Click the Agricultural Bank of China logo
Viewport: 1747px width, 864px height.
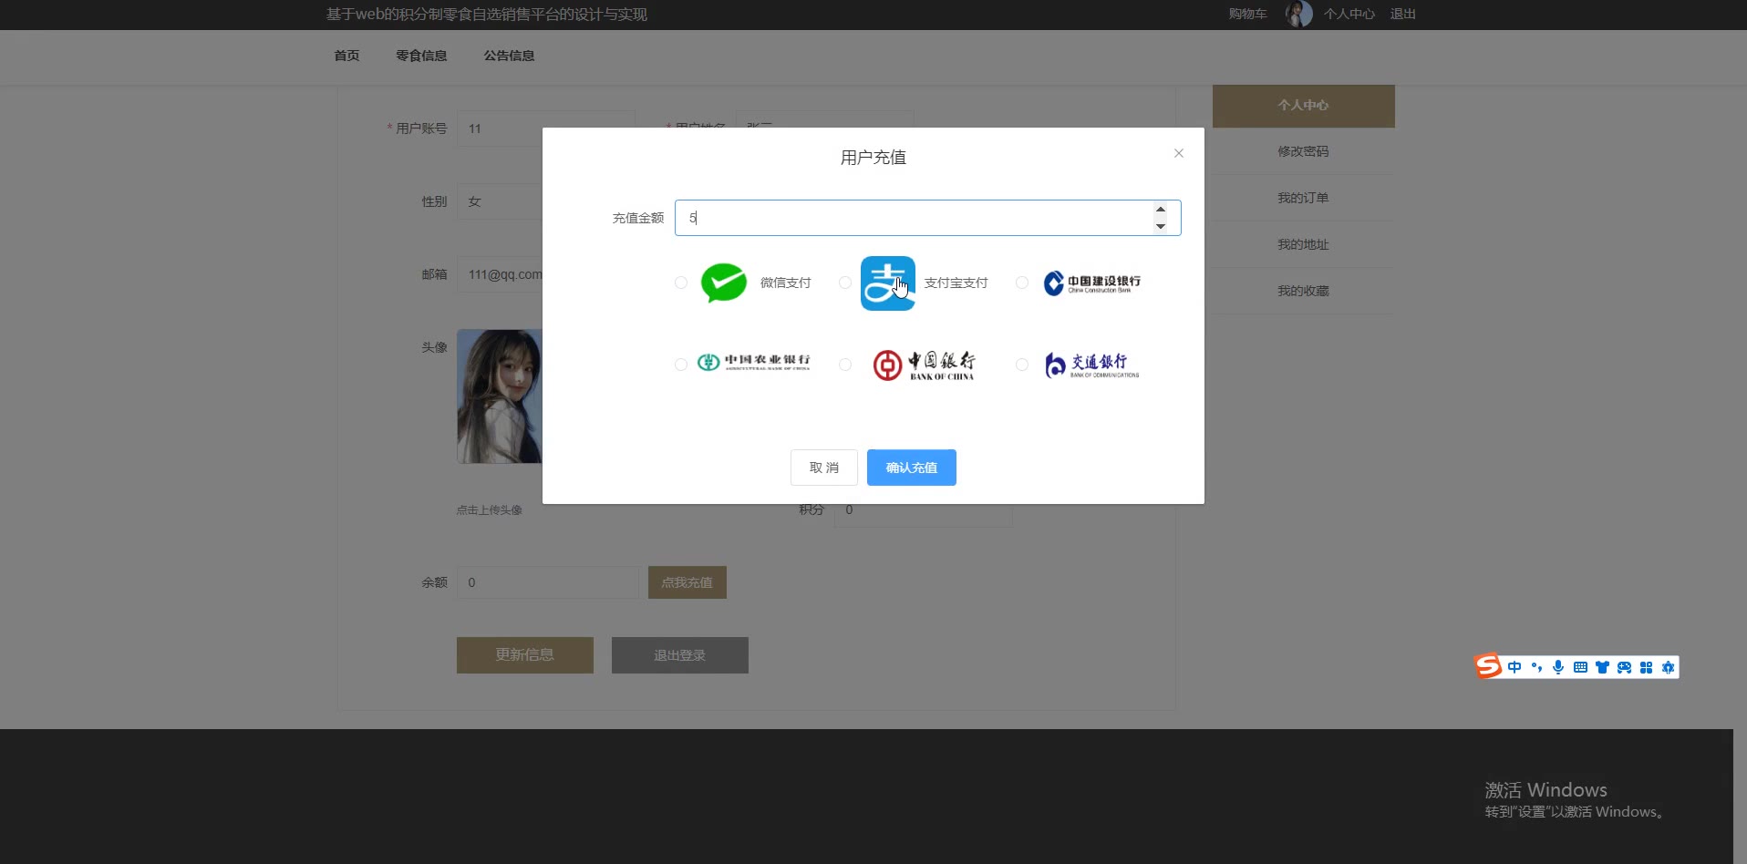(x=754, y=362)
